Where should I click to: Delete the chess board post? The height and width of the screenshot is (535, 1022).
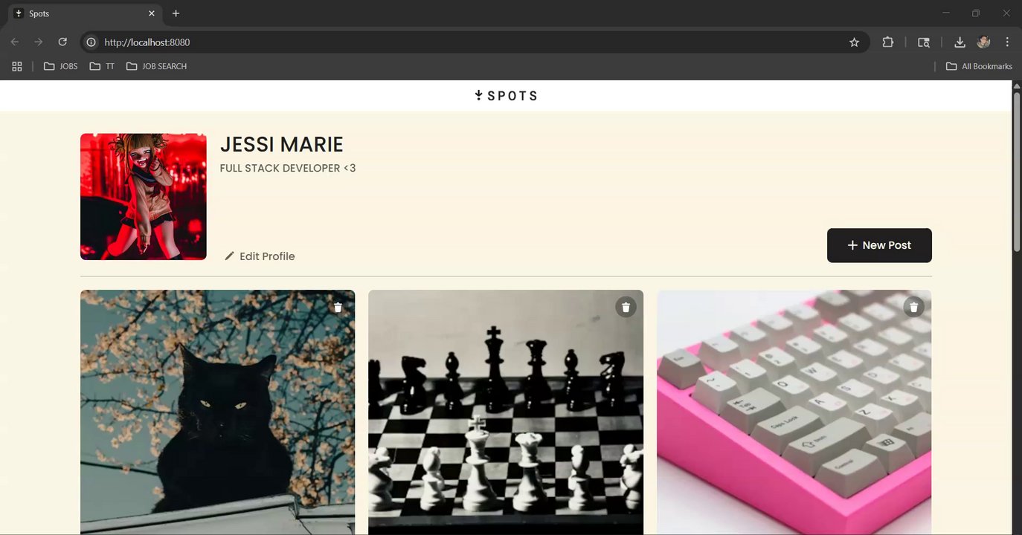click(626, 307)
